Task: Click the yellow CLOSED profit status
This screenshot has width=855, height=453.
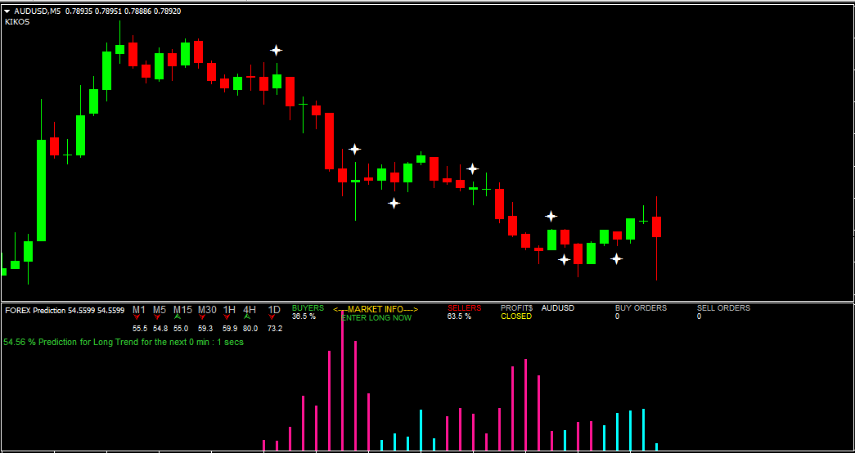Action: point(515,316)
